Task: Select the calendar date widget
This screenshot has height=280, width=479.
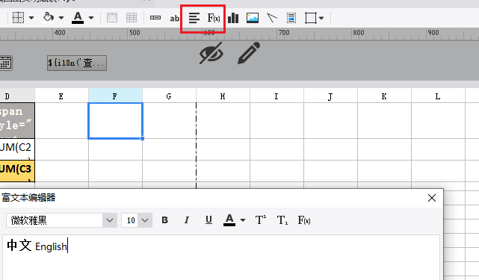Action: 5,63
